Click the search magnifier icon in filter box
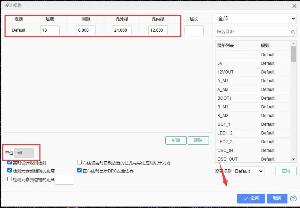The width and height of the screenshot is (300, 208). [293, 32]
